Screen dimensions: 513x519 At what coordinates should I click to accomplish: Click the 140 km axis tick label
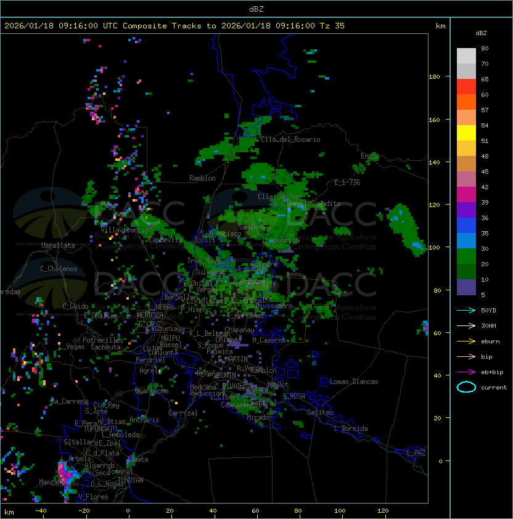pos(434,163)
